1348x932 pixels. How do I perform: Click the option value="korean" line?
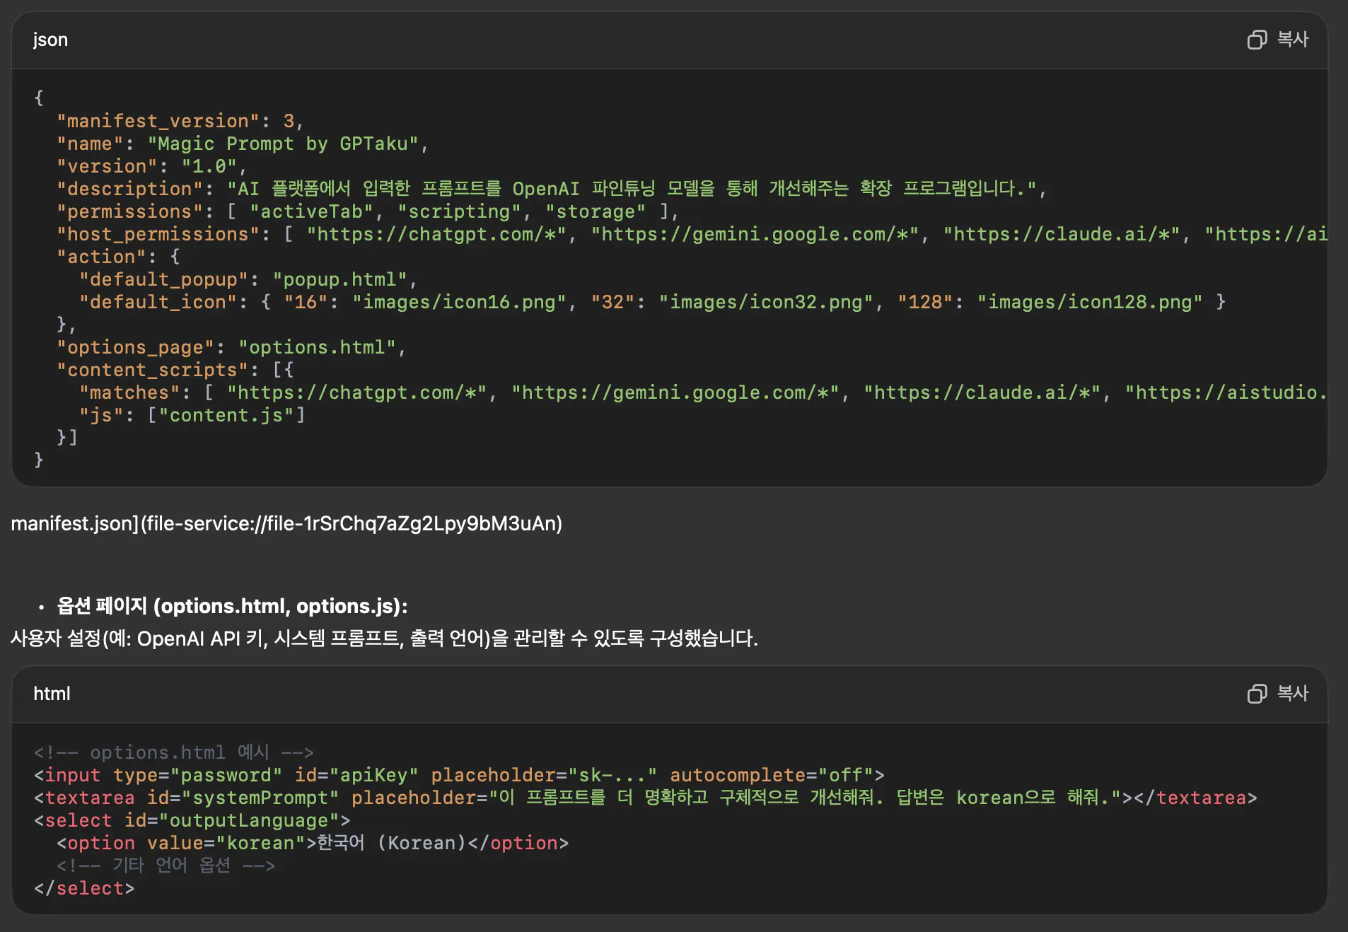pos(313,844)
